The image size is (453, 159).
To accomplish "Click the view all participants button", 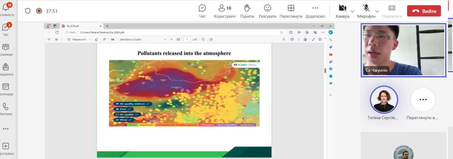I will click(423, 100).
